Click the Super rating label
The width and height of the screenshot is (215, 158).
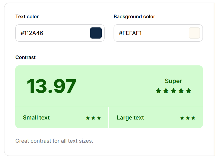click(173, 81)
